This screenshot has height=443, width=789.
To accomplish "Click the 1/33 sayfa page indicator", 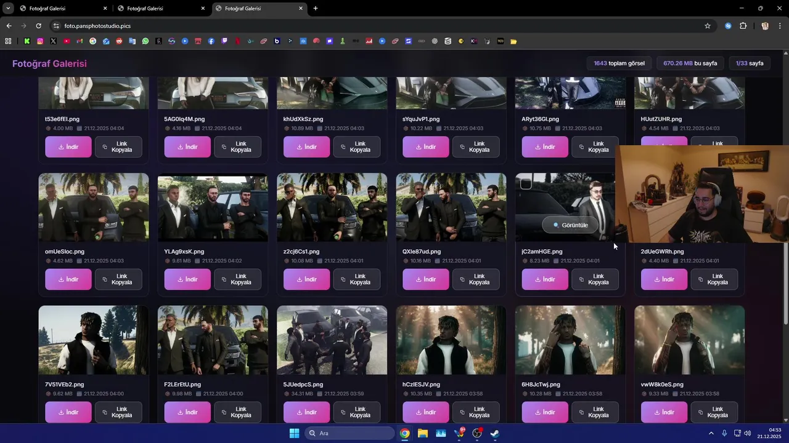I will tap(750, 63).
